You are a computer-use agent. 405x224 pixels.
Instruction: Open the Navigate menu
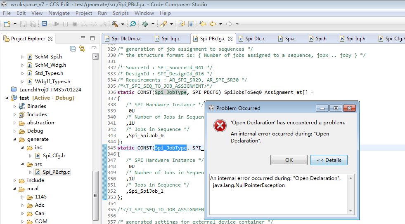click(x=59, y=13)
